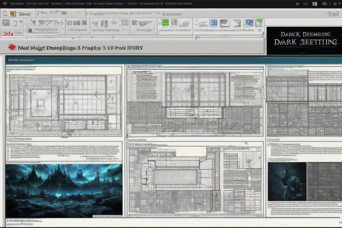The height and width of the screenshot is (228, 342).
Task: Toggle the small checkbox in the ribbon's second group
Action: pyautogui.click(x=30, y=30)
